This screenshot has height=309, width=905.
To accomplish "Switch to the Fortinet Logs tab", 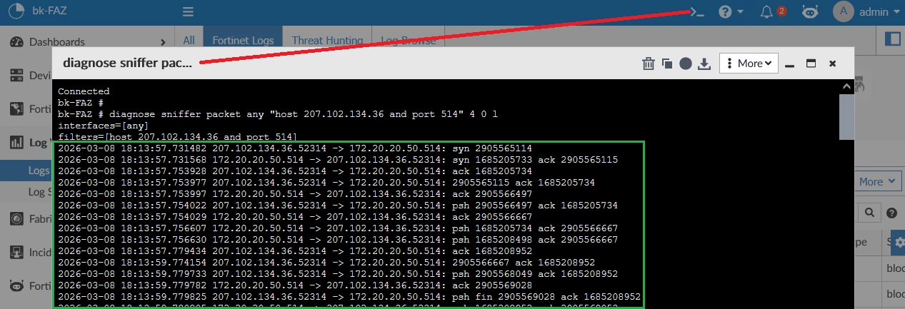I will coord(243,41).
